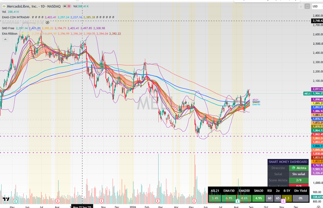This screenshot has height=208, width=323.
Task: Click SMD Free value 2,397.14
Action: 22,28
